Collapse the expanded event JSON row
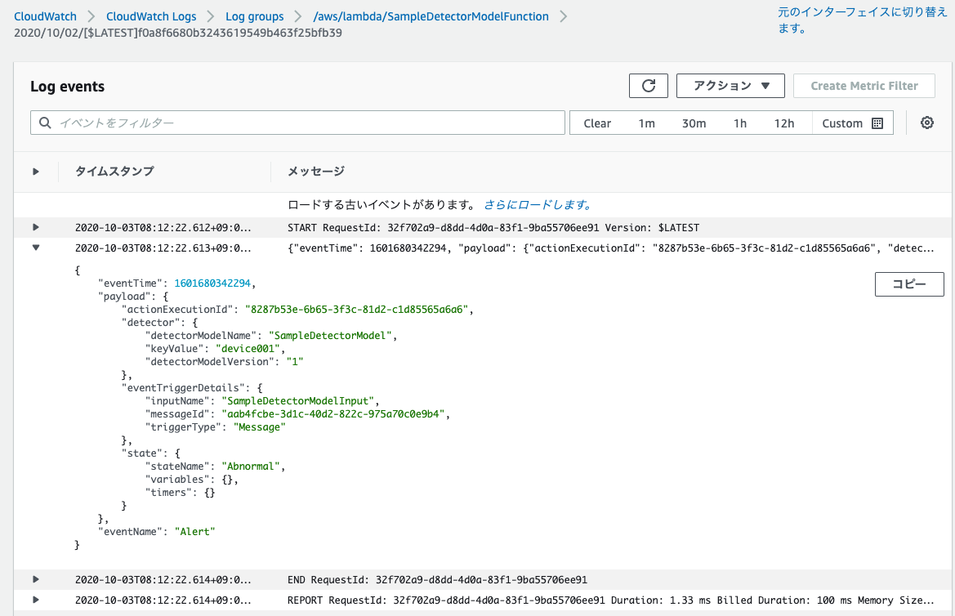Image resolution: width=955 pixels, height=616 pixels. [x=35, y=248]
